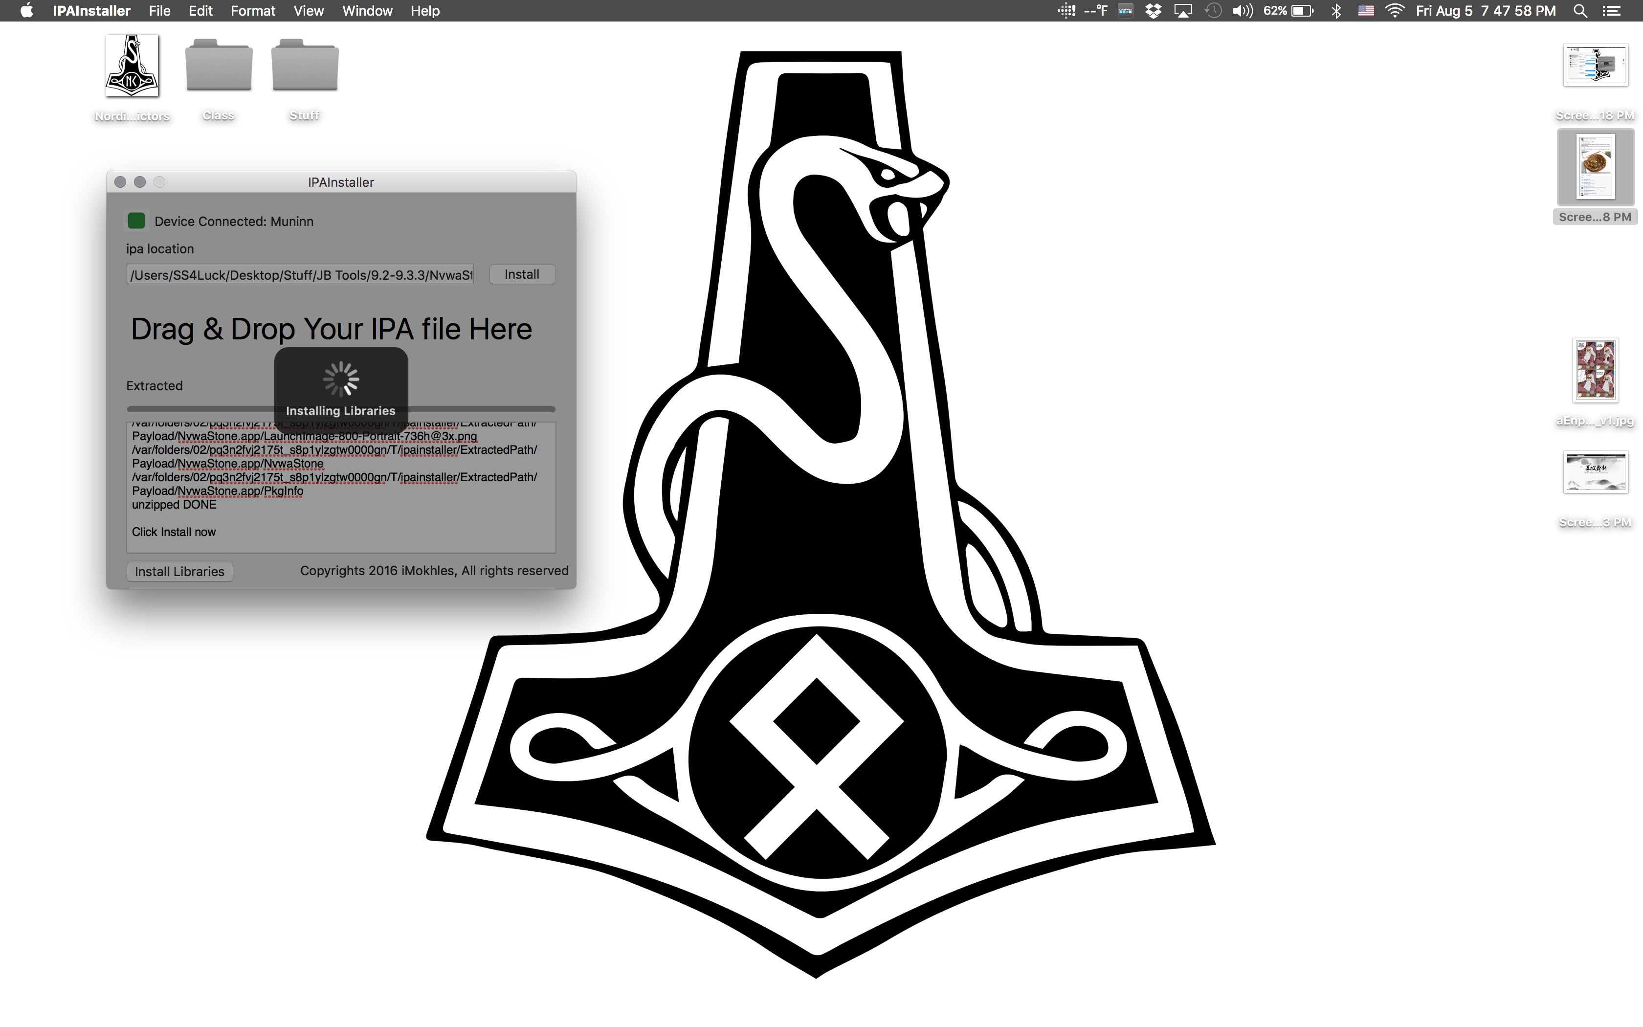Open the Dropbox menu bar icon
Screen dimensions: 1643x1027
click(1154, 11)
